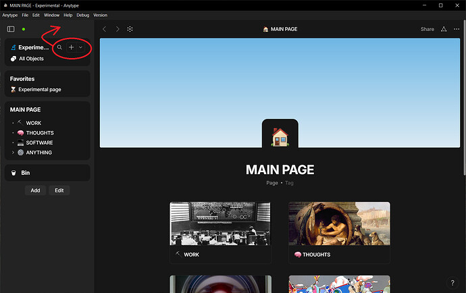Image resolution: width=466 pixels, height=293 pixels.
Task: Click the Add widget button
Action: point(35,190)
